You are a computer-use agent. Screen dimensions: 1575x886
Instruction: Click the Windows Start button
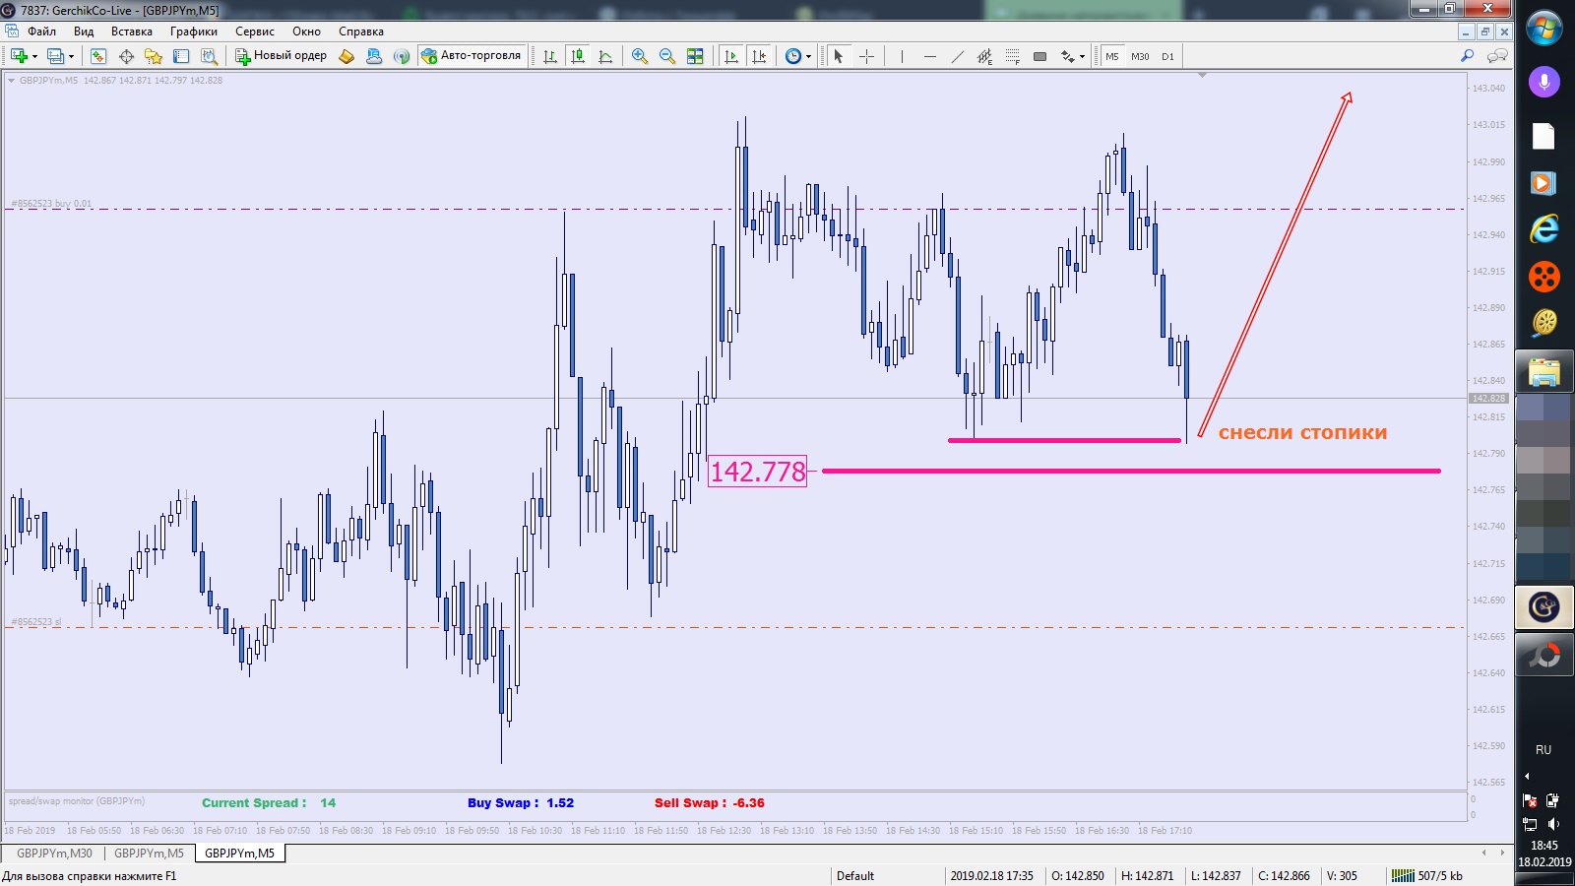(1544, 28)
